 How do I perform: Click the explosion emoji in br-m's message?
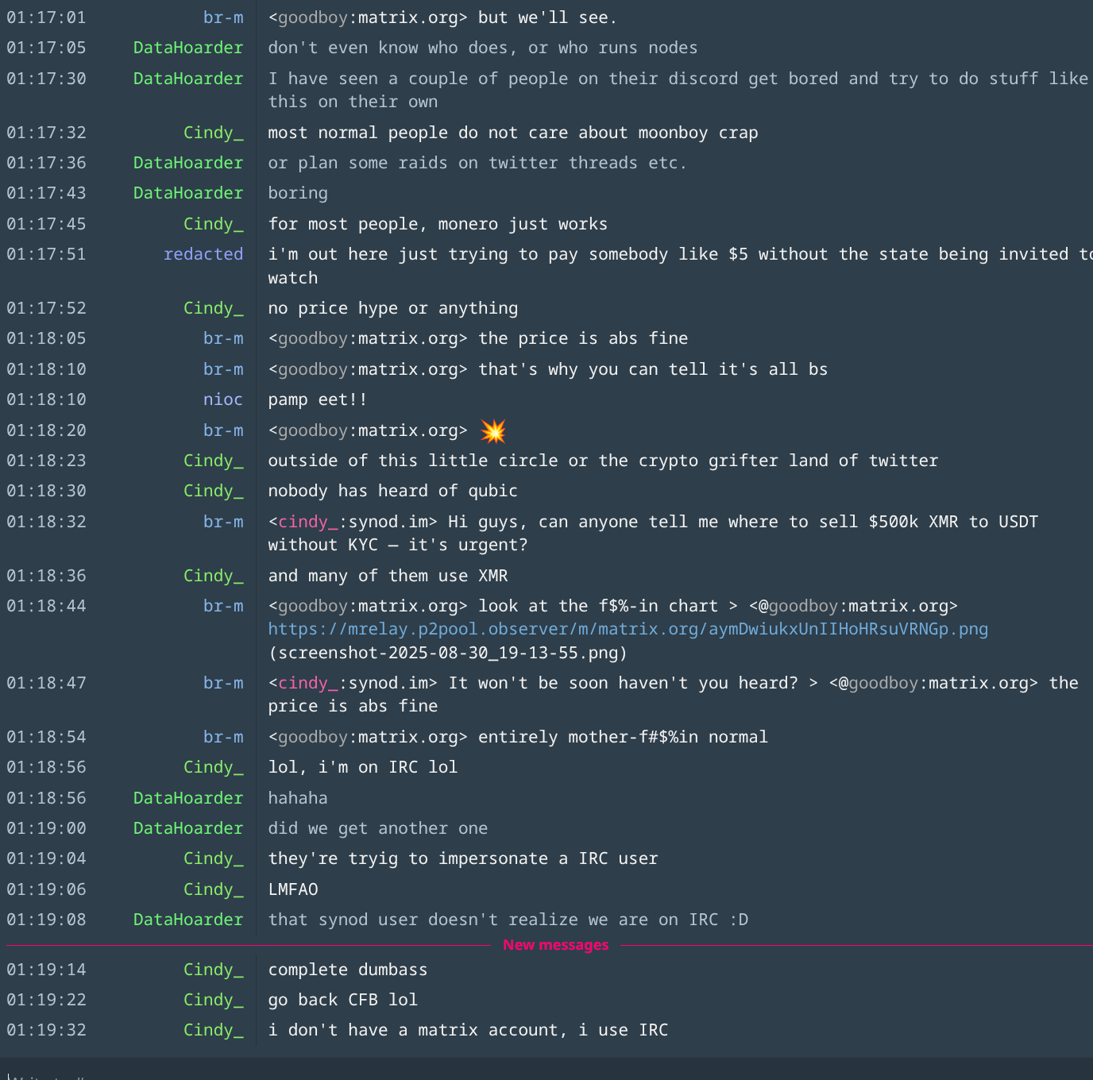pos(493,431)
